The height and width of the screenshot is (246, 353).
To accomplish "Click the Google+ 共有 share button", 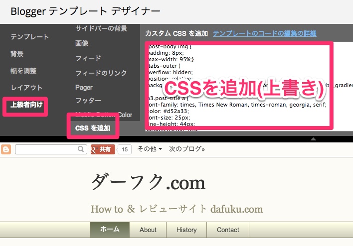I will [103, 149].
